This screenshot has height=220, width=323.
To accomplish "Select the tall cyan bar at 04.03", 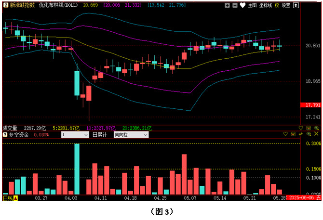I will [77, 169].
